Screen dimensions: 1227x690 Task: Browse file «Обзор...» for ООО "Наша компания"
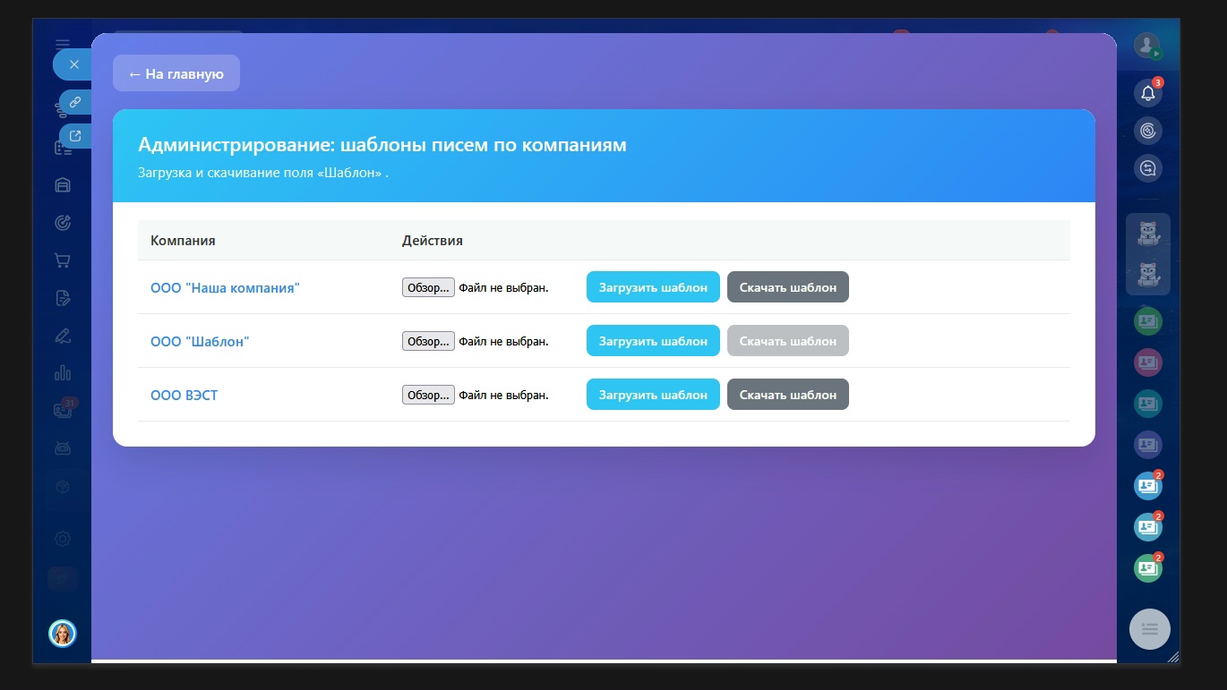coord(428,287)
